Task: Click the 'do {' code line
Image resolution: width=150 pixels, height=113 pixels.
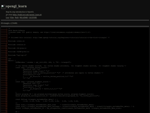Action: [x=17, y=112]
